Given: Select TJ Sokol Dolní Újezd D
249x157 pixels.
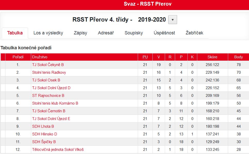Looking at the screenshot, I should (51, 88).
